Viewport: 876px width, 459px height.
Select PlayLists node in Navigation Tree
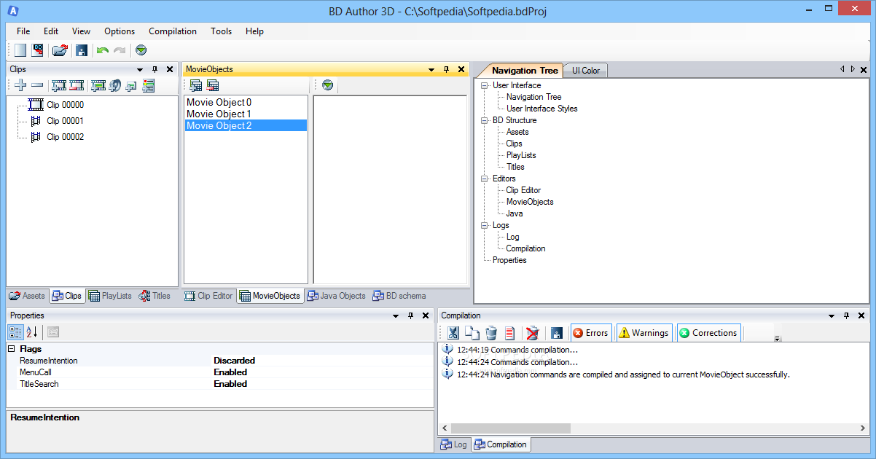tap(520, 155)
